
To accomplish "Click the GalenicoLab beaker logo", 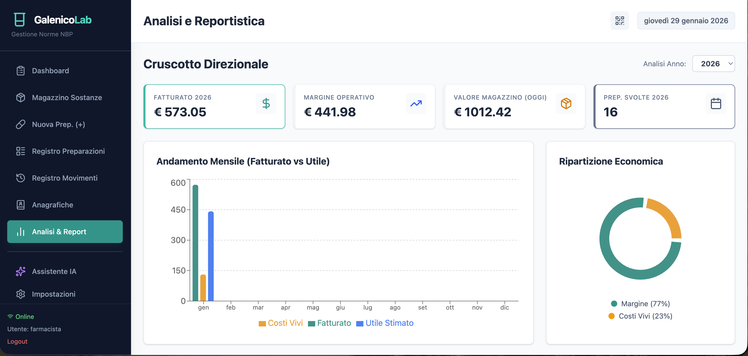I will [x=19, y=20].
